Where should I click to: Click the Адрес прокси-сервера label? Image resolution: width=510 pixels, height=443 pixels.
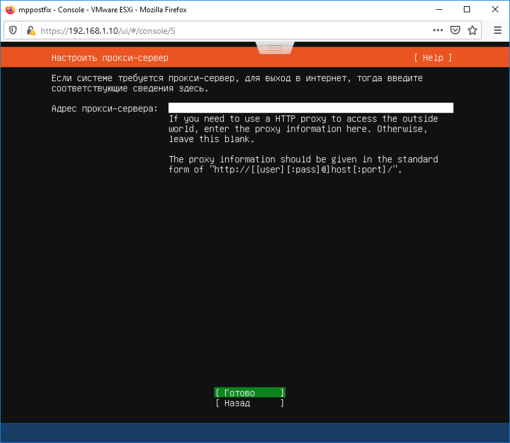(104, 108)
